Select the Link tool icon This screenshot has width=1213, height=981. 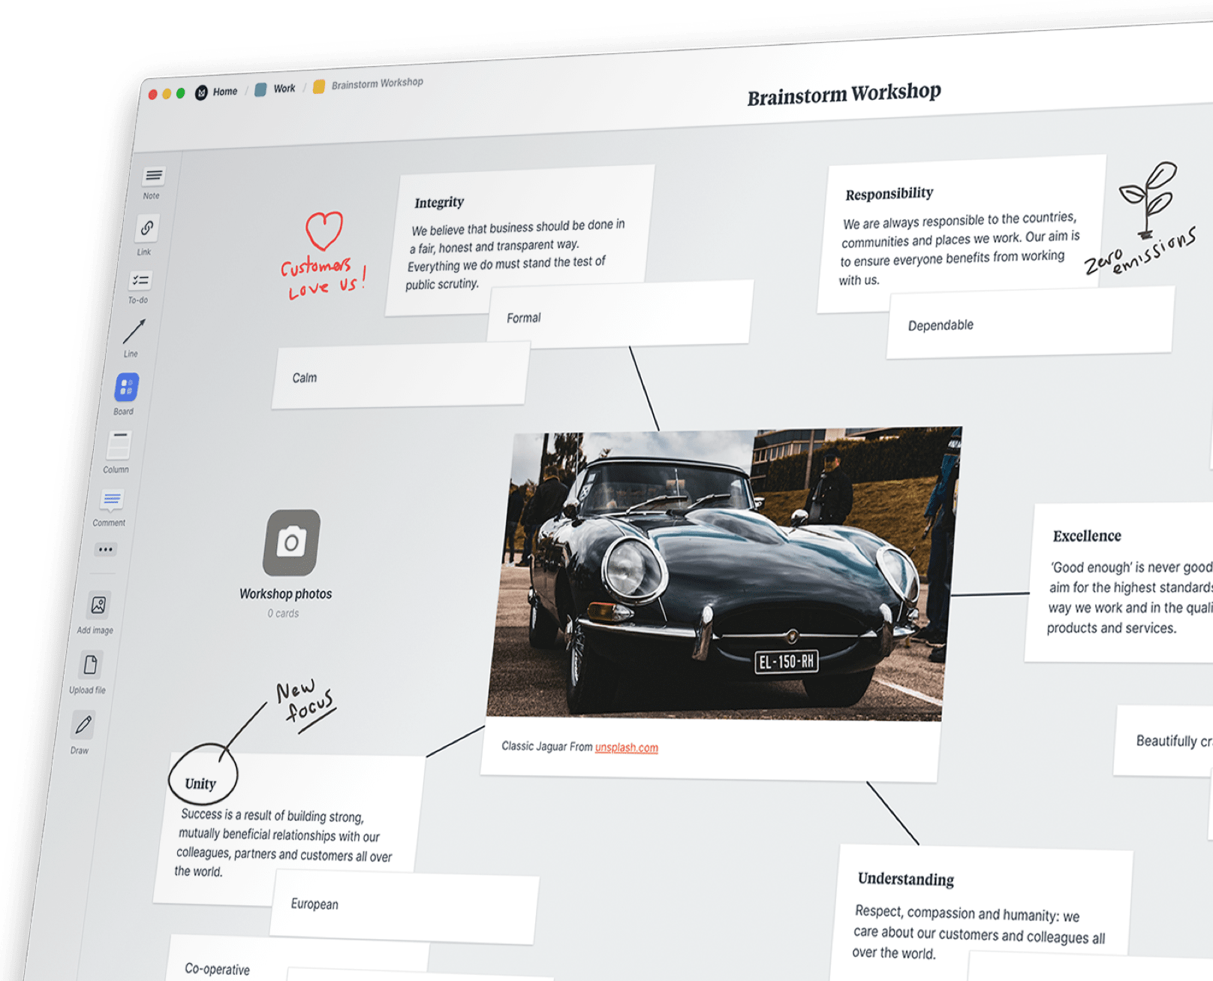[147, 228]
